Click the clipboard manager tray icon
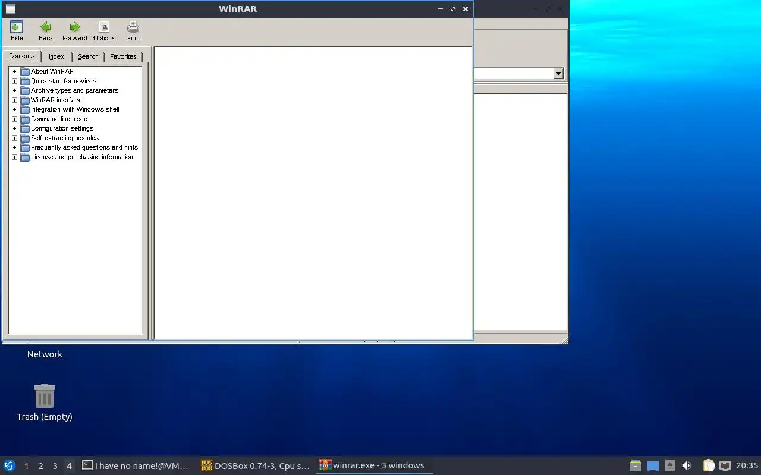 click(x=709, y=465)
